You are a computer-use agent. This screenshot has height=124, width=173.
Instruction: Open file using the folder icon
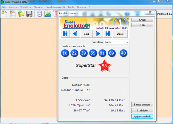click(21, 14)
